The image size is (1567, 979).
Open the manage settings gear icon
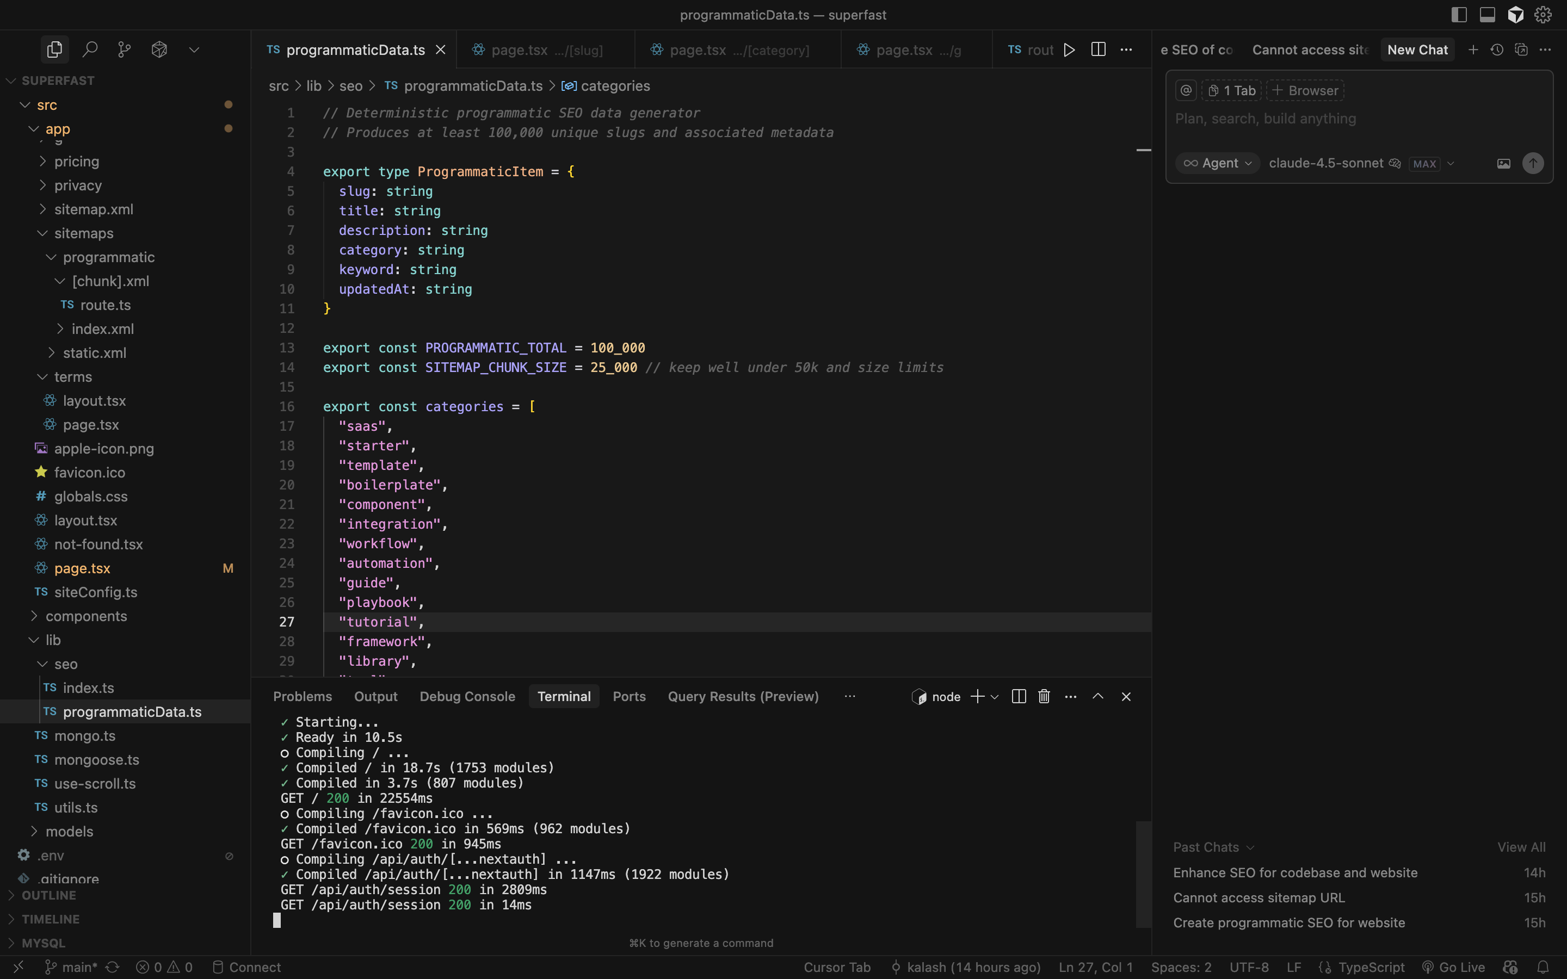[1543, 15]
